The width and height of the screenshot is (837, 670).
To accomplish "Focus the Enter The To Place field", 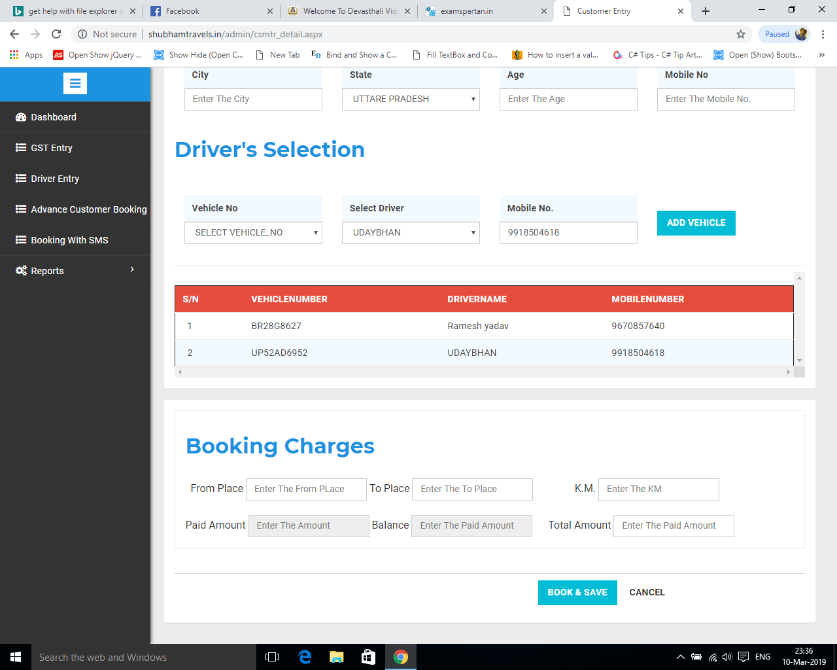I will pos(472,489).
